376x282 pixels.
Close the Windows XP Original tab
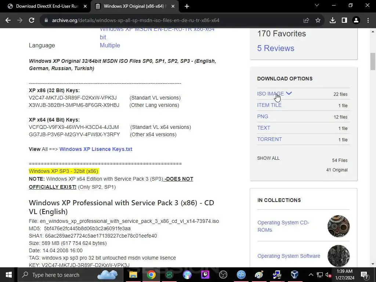click(x=173, y=6)
